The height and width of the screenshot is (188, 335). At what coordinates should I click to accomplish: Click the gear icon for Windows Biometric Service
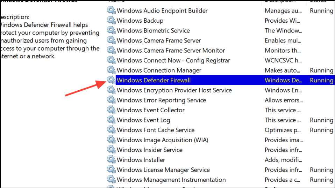click(111, 30)
